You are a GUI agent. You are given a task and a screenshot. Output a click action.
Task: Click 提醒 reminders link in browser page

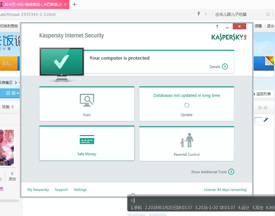click(258, 26)
